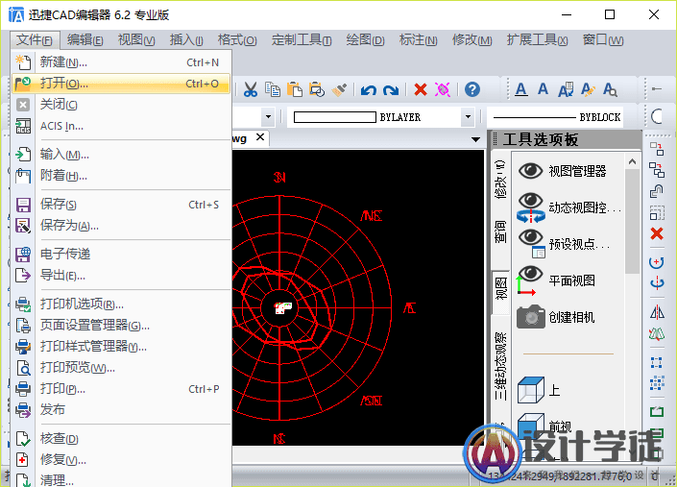Choose Export from File menu
Screen dimensions: 677x487
(121, 275)
